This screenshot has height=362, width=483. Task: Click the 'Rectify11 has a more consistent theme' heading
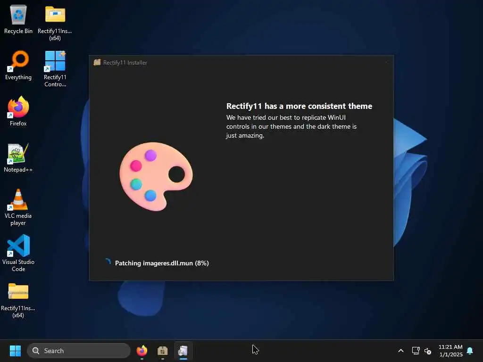300,106
